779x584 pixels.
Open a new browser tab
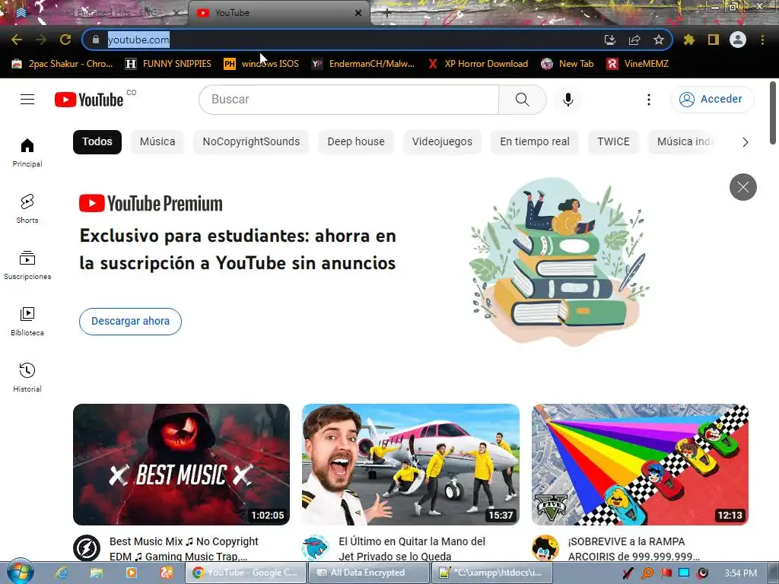click(x=387, y=13)
